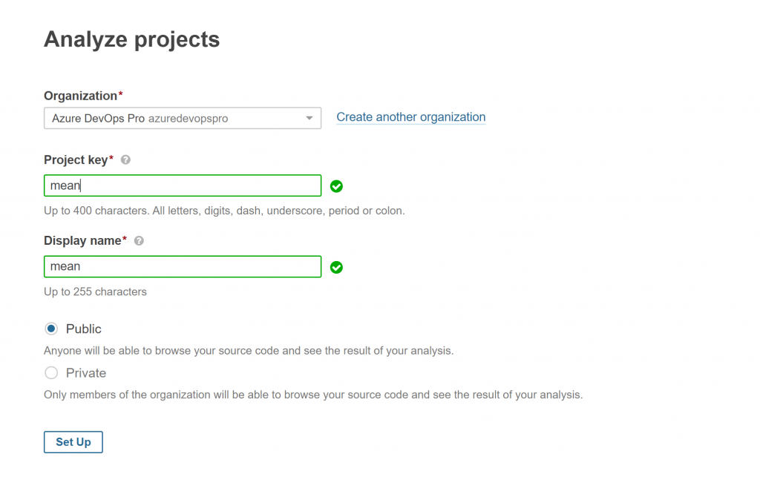The width and height of the screenshot is (760, 491).
Task: Choose Private project visibility
Action: [x=50, y=373]
